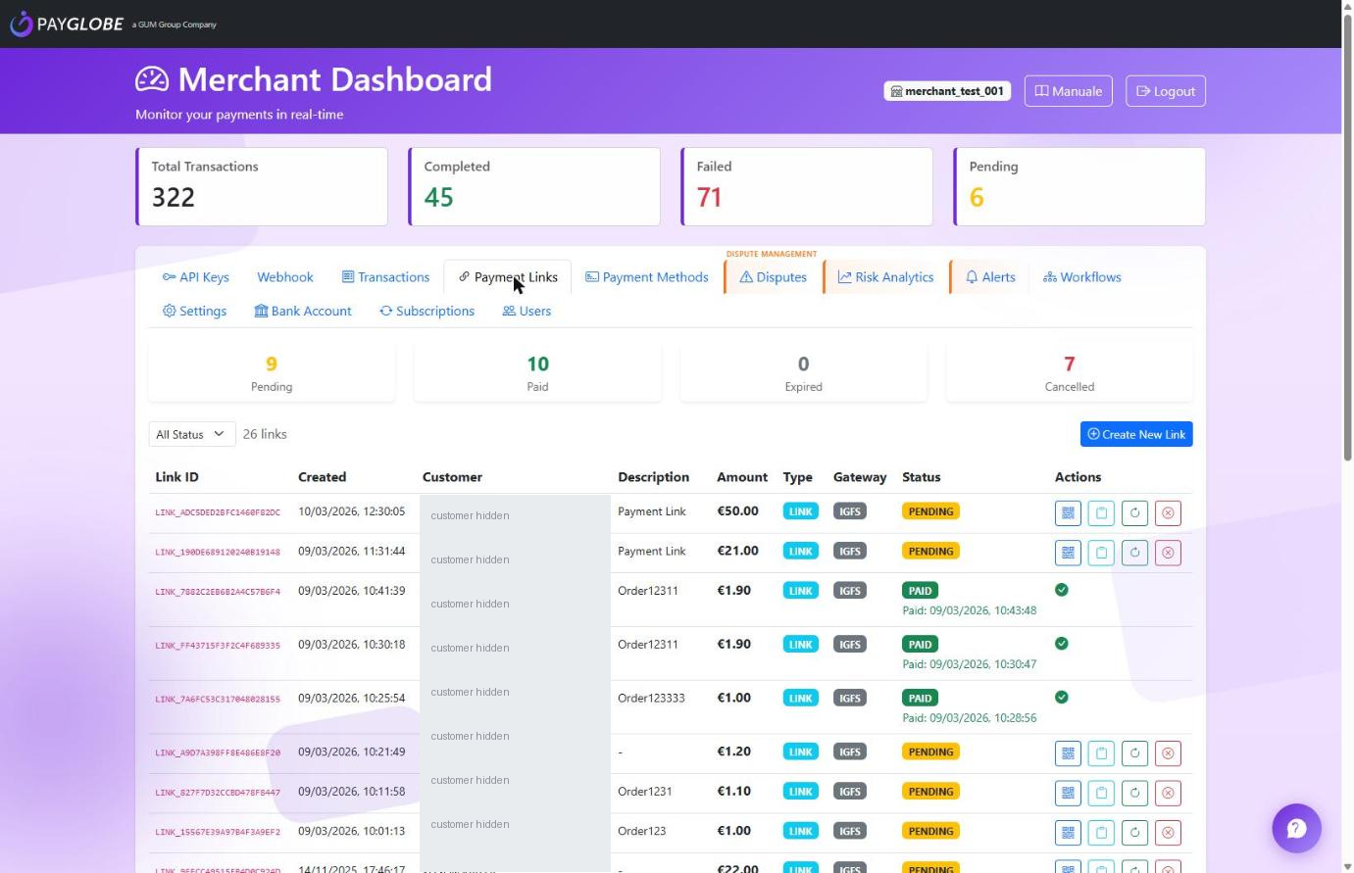Refresh status of the €21.00 link
The height and width of the screenshot is (873, 1354).
coord(1134,553)
